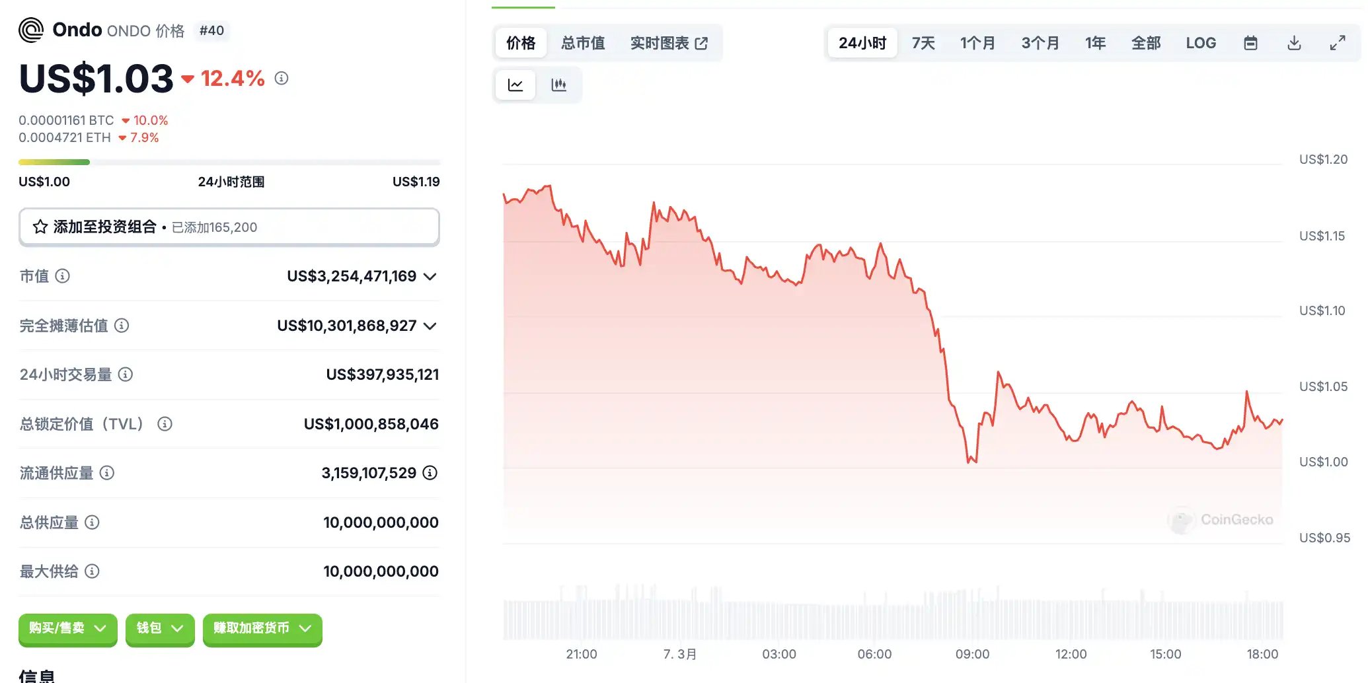Download the chart data
The height and width of the screenshot is (683, 1368).
click(1294, 43)
